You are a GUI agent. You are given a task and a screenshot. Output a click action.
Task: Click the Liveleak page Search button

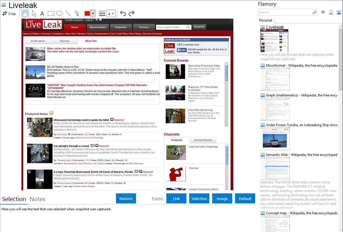(199, 27)
